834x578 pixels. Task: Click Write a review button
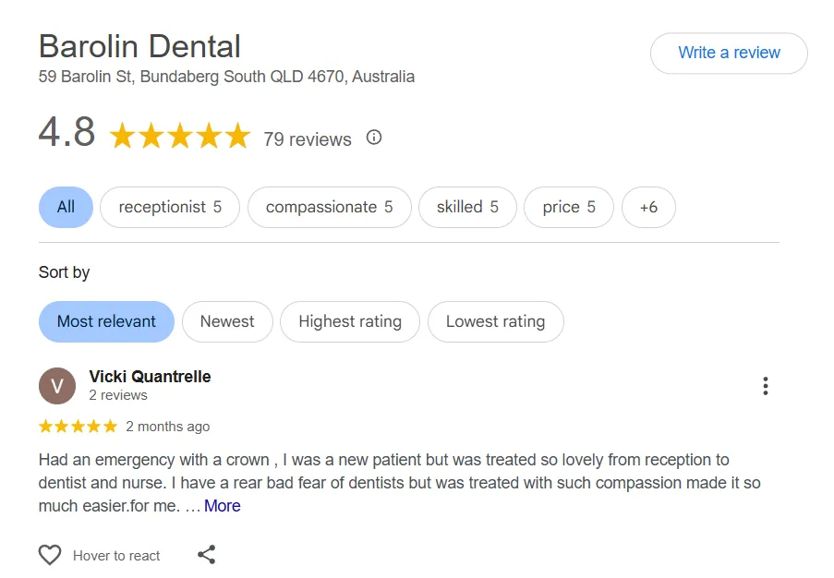(729, 53)
